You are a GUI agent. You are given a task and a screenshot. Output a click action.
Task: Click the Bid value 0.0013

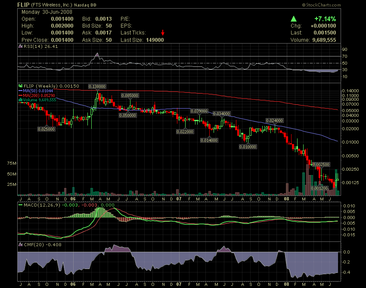103,19
